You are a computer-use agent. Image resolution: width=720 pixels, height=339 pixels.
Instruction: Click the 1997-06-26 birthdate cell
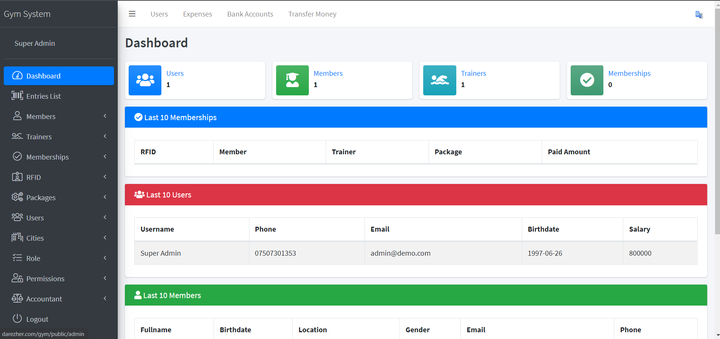click(x=572, y=253)
